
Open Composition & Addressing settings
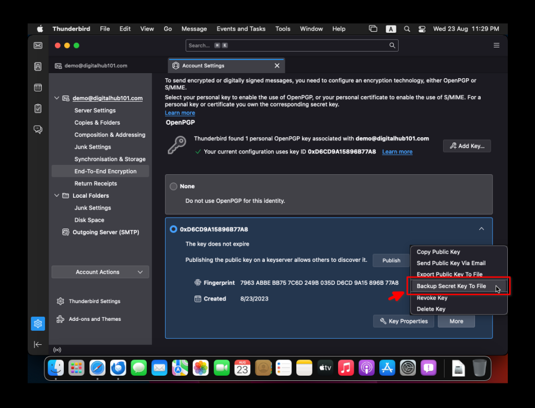pyautogui.click(x=110, y=135)
